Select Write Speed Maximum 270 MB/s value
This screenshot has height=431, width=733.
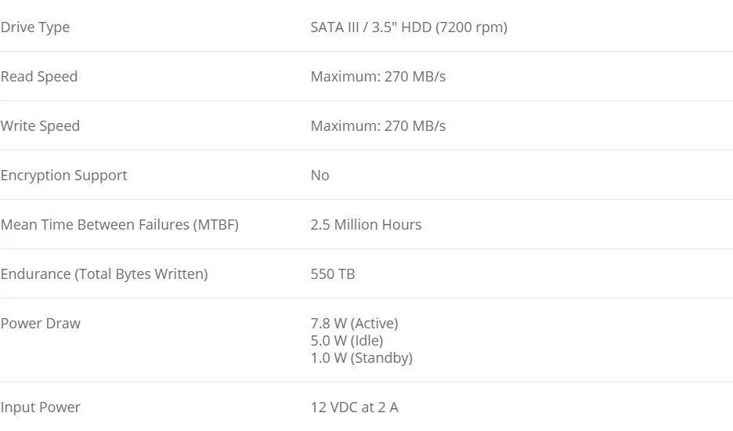click(x=378, y=126)
